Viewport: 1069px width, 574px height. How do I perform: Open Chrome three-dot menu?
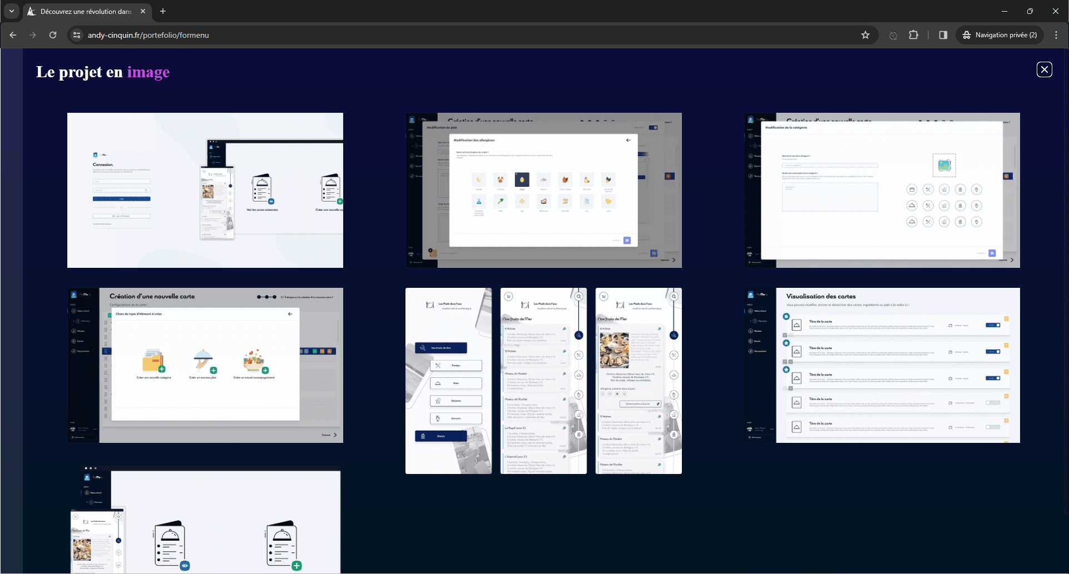point(1056,35)
